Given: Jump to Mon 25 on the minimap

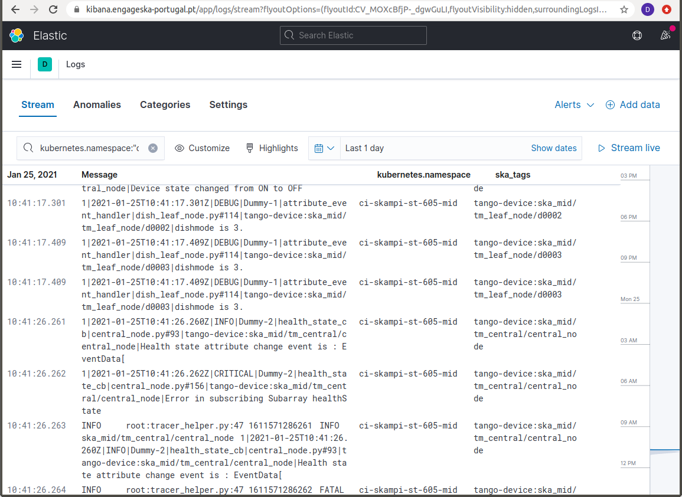Looking at the screenshot, I should 630,299.
